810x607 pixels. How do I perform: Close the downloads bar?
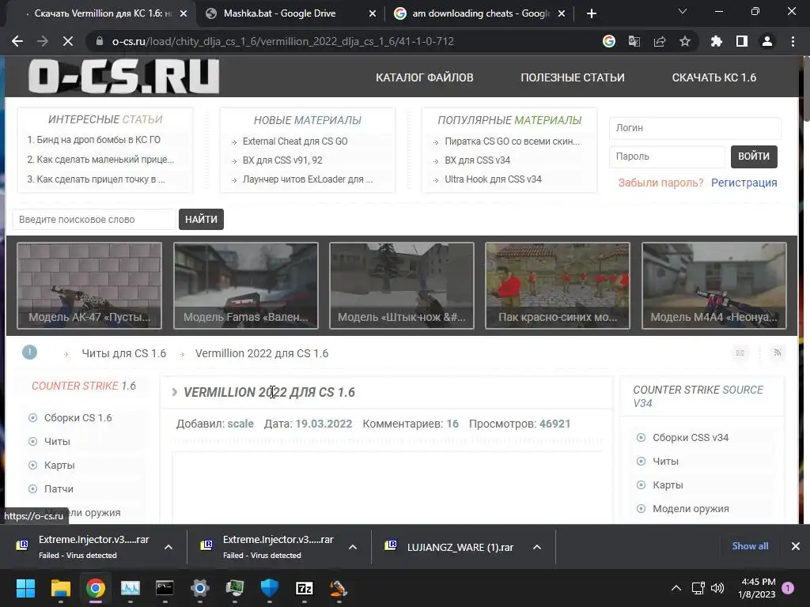pyautogui.click(x=796, y=546)
